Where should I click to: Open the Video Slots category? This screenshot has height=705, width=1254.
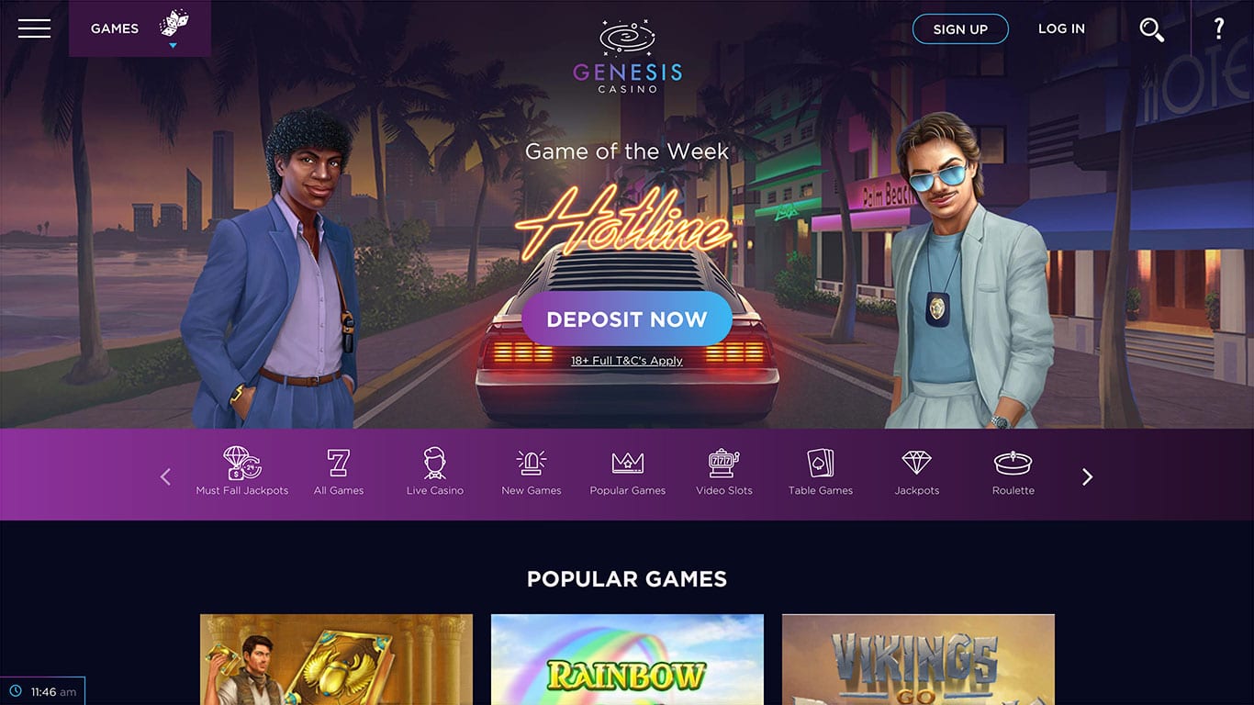pyautogui.click(x=724, y=472)
